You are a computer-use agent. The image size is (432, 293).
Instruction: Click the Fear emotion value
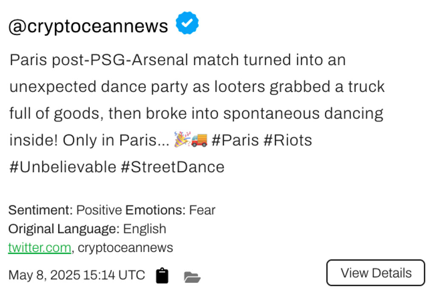click(x=202, y=210)
